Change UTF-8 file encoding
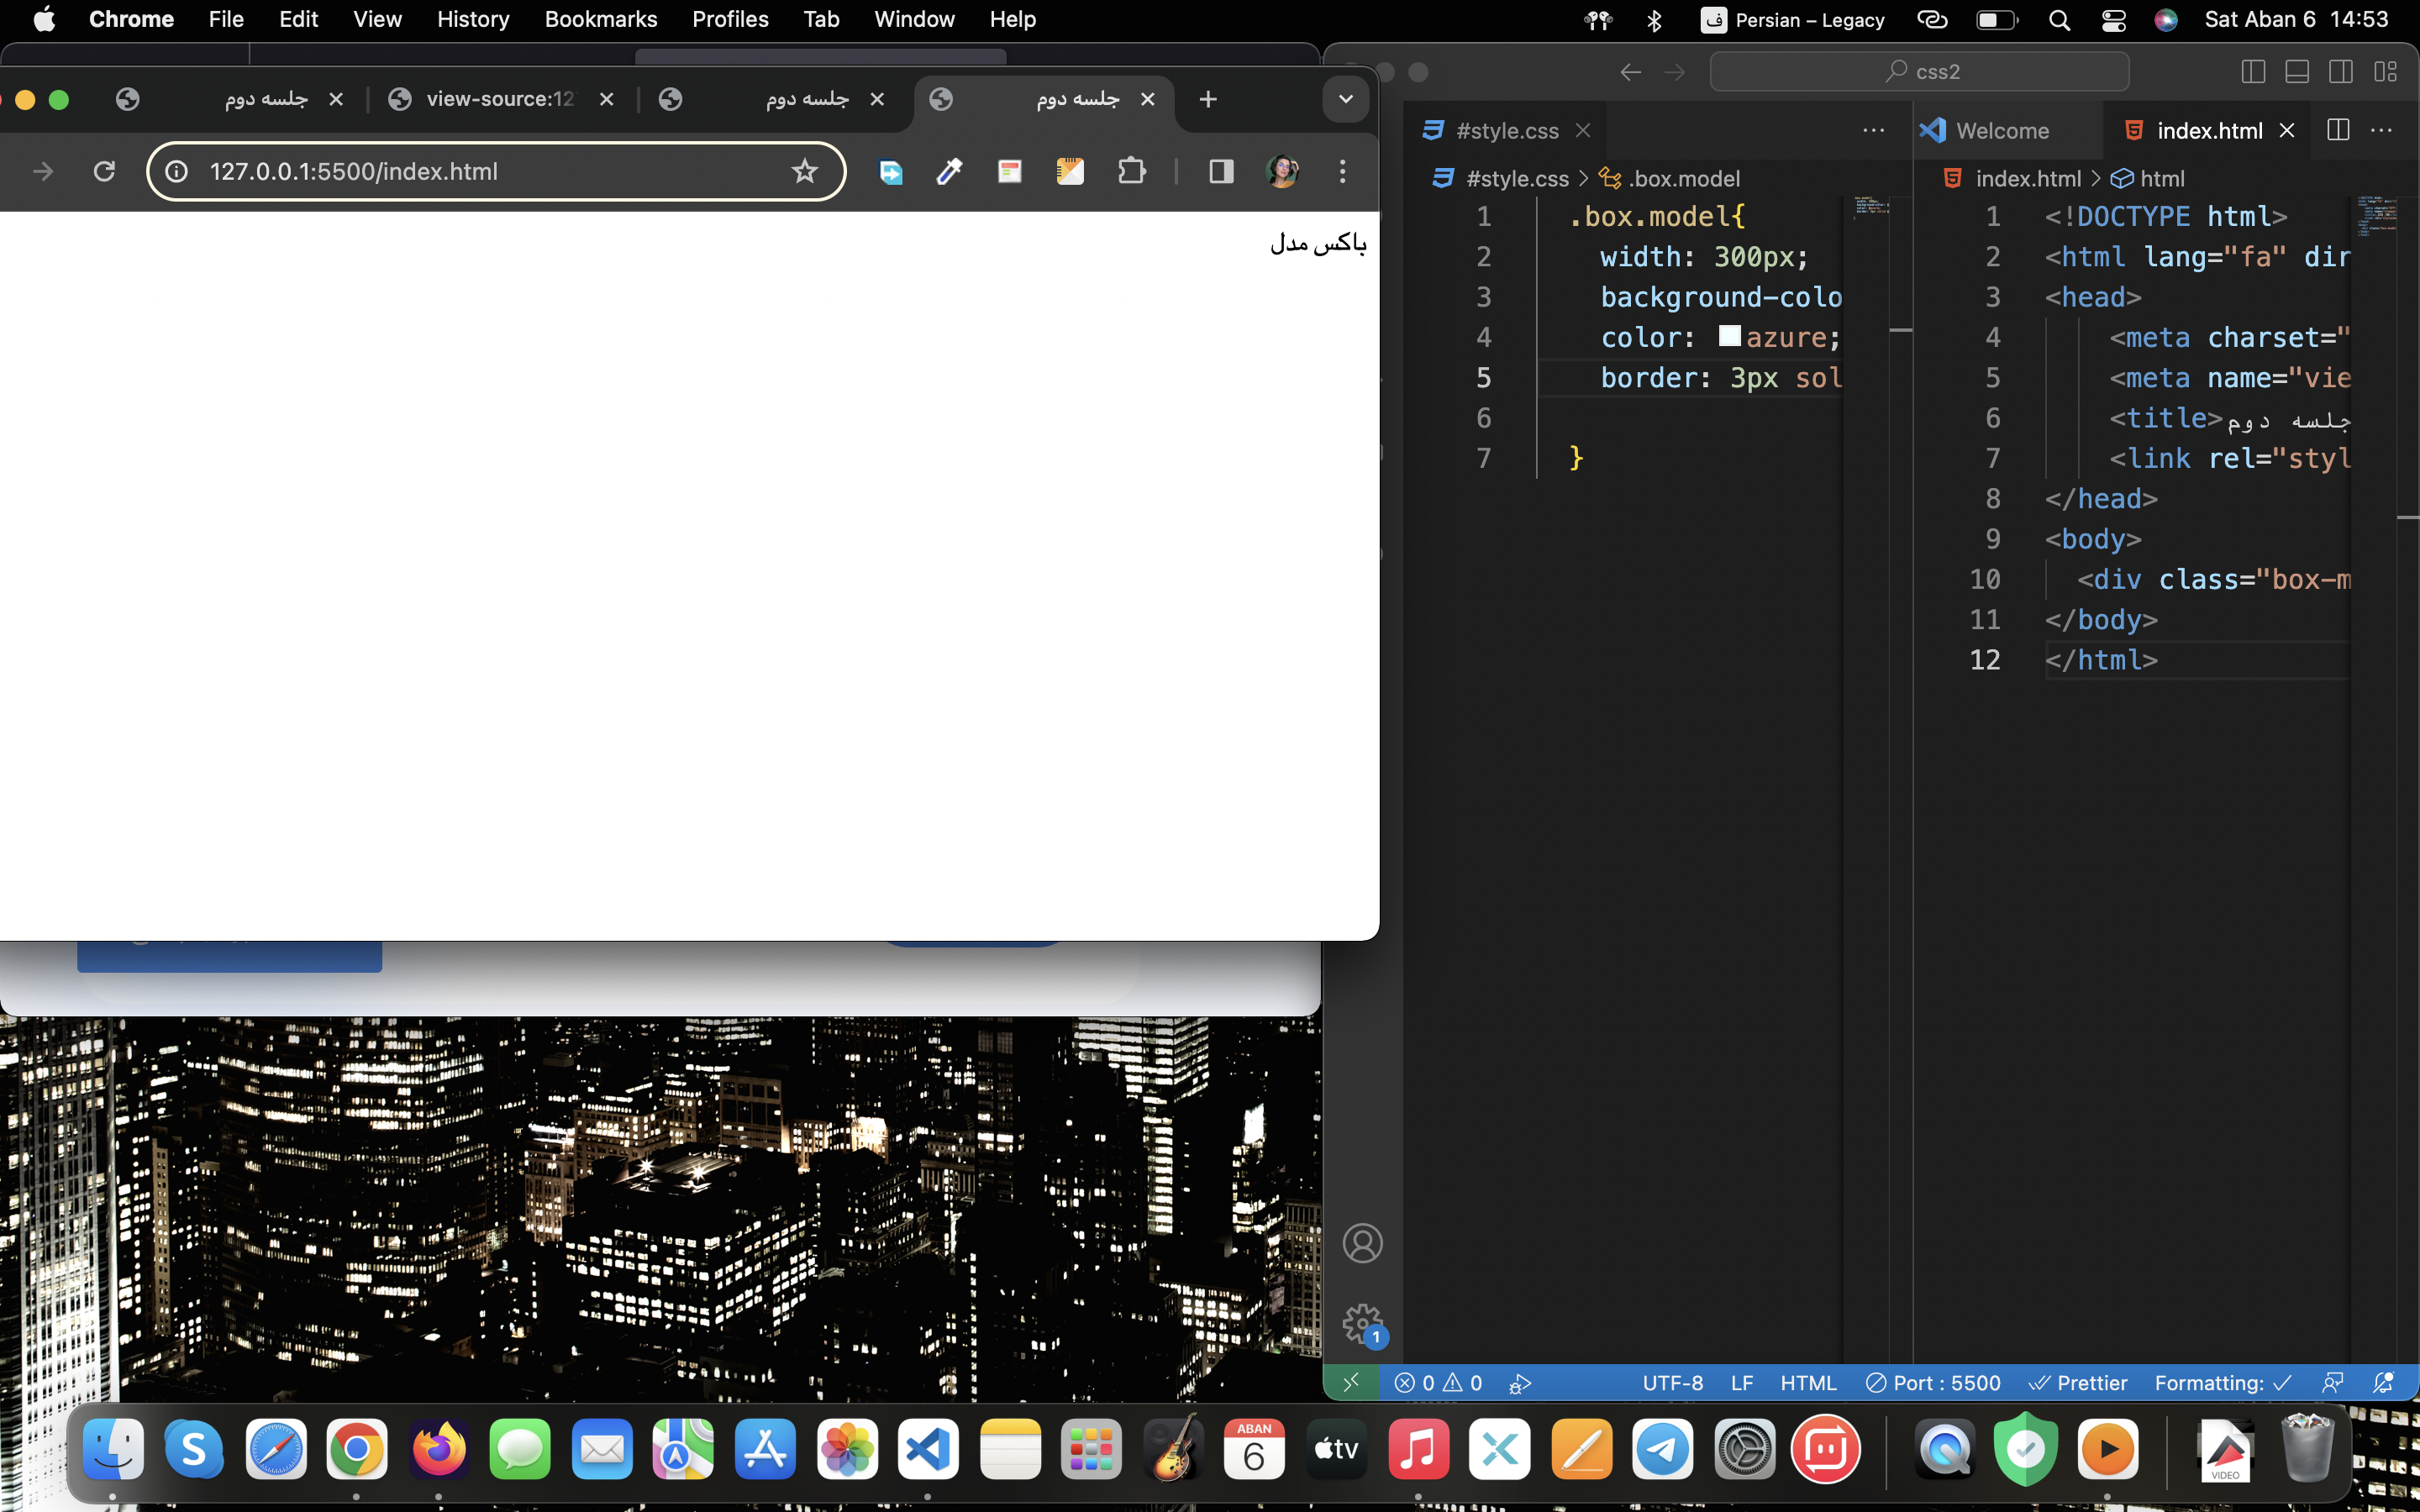 (x=1673, y=1383)
